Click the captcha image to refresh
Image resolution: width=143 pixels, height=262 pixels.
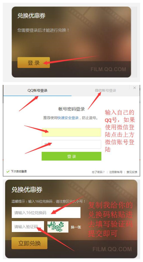[58, 227]
